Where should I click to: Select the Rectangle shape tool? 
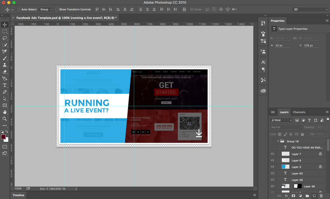click(x=5, y=105)
